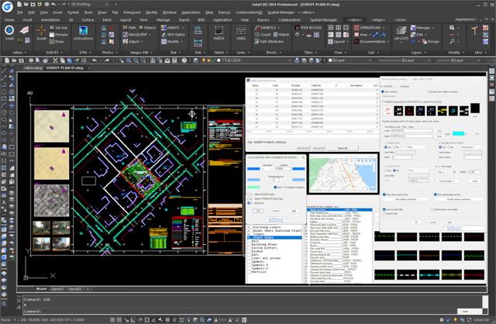
Task: Expand the Documentation dropdown
Action: tap(388, 41)
